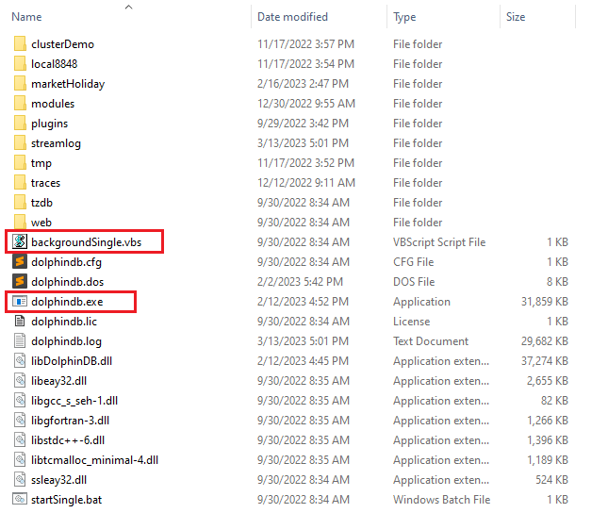This screenshot has height=513, width=608.
Task: Select the marketHoliday folder name
Action: [68, 84]
